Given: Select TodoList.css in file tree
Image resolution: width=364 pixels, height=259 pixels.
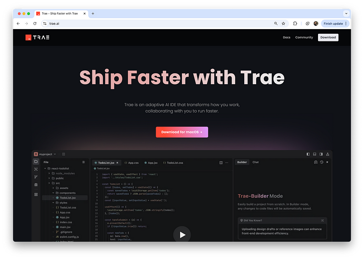Looking at the screenshot, I should 65,208.
